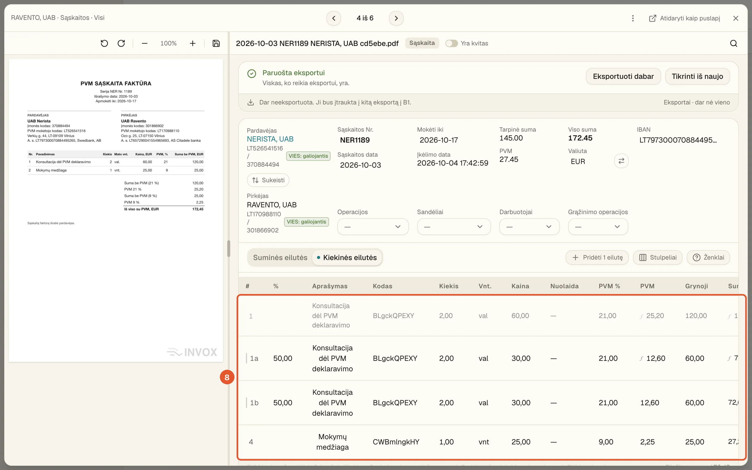Toggle the Yra kvitas switch
The width and height of the screenshot is (752, 470).
(451, 43)
